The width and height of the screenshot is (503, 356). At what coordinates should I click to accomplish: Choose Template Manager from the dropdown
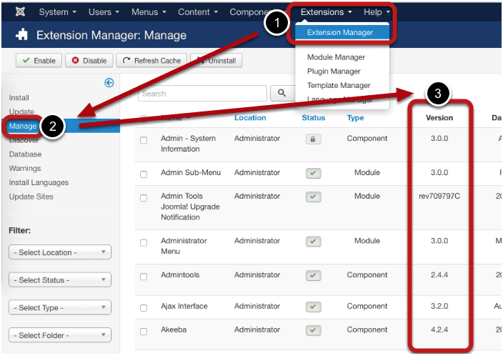tap(339, 85)
